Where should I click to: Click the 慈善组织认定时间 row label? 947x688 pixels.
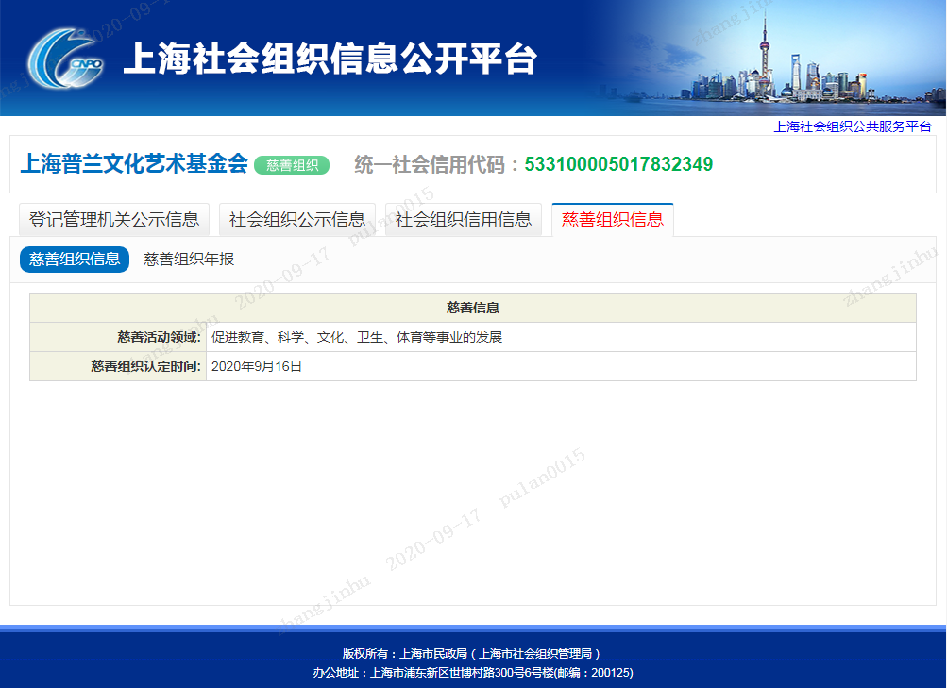click(x=145, y=366)
